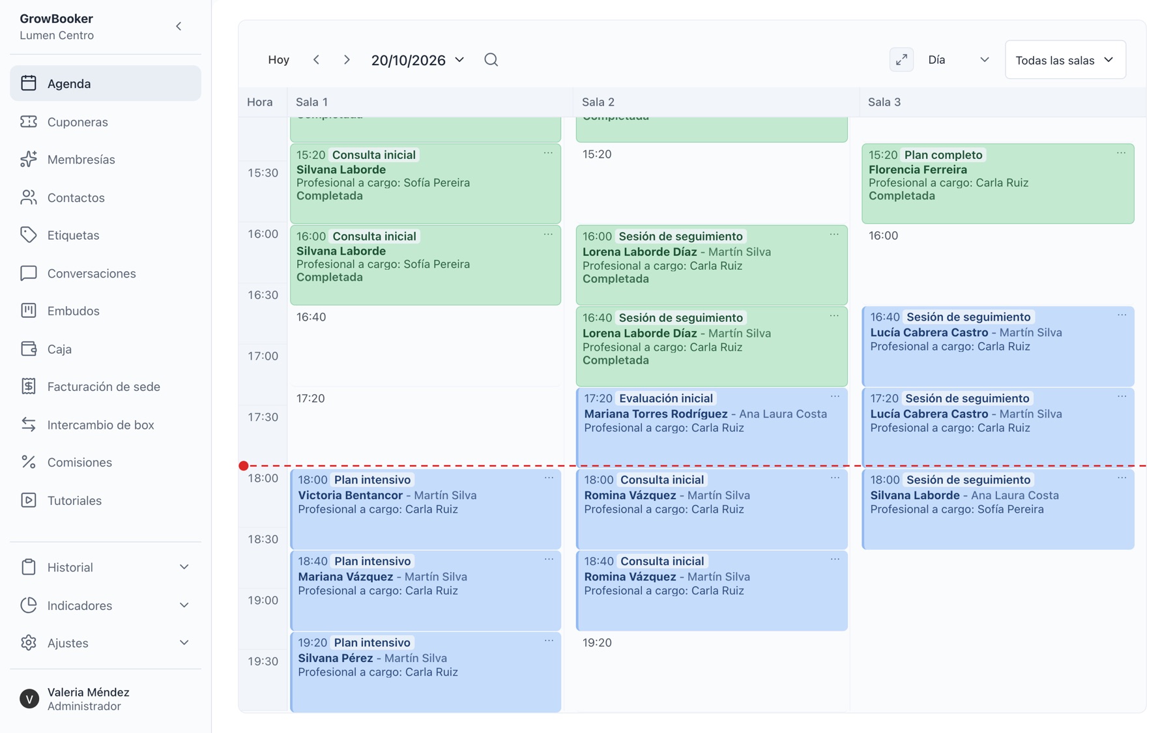Click the Sala 2 column header

coord(716,102)
